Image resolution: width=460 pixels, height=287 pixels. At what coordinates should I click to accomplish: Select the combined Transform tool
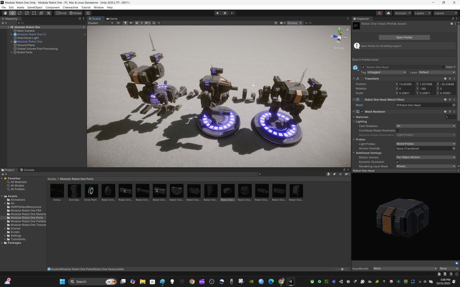coord(41,13)
